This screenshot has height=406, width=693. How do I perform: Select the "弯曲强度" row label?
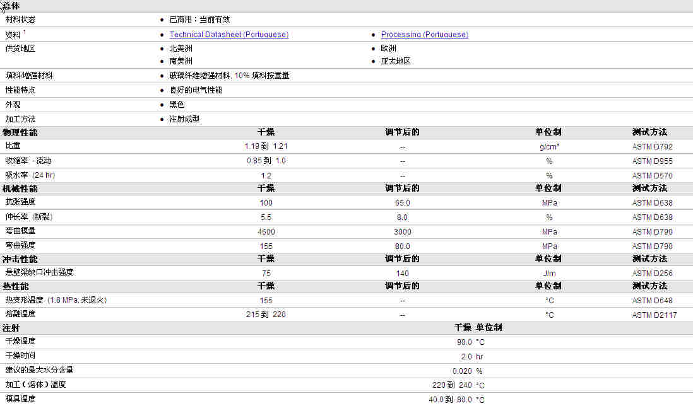(x=20, y=245)
